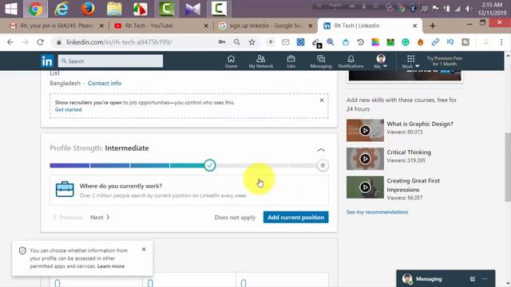The width and height of the screenshot is (511, 287).
Task: Collapse the Profile Strength section
Action: tap(321, 149)
